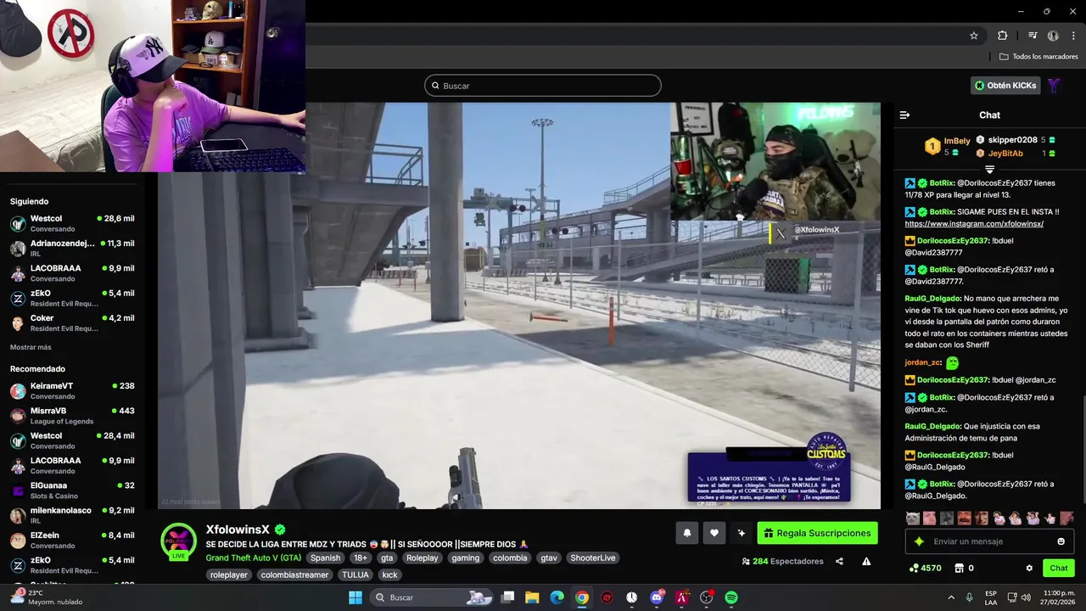
Task: Select the ShooterLive tag
Action: [593, 558]
